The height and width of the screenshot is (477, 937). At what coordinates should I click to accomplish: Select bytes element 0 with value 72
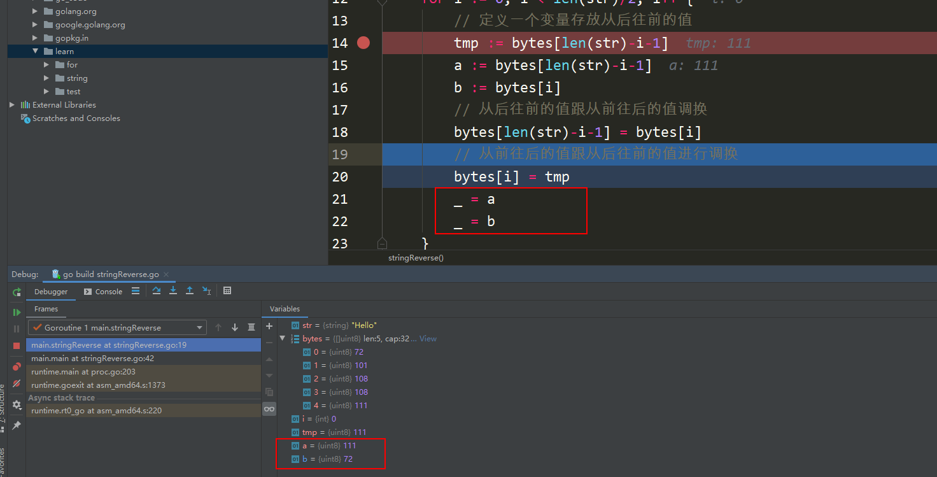tap(333, 352)
